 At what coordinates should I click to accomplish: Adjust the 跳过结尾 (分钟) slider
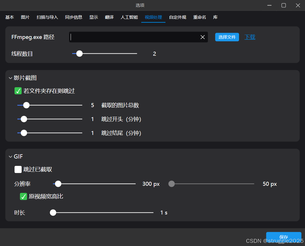coord(50,133)
